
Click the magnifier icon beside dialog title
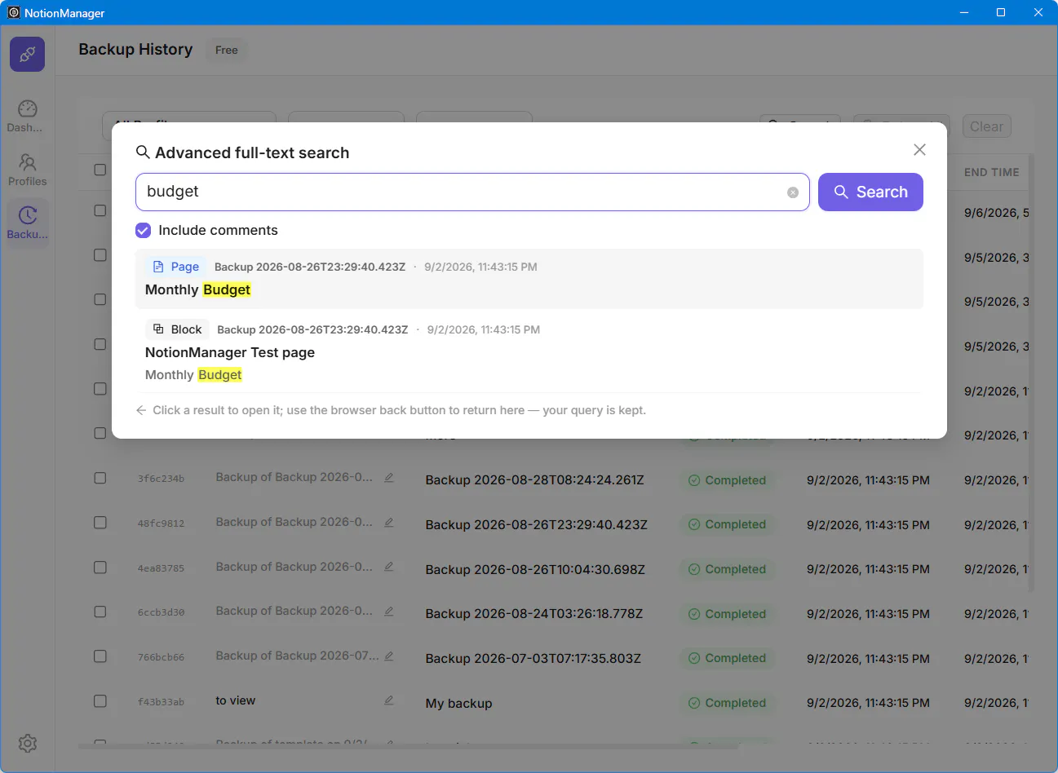pos(143,152)
